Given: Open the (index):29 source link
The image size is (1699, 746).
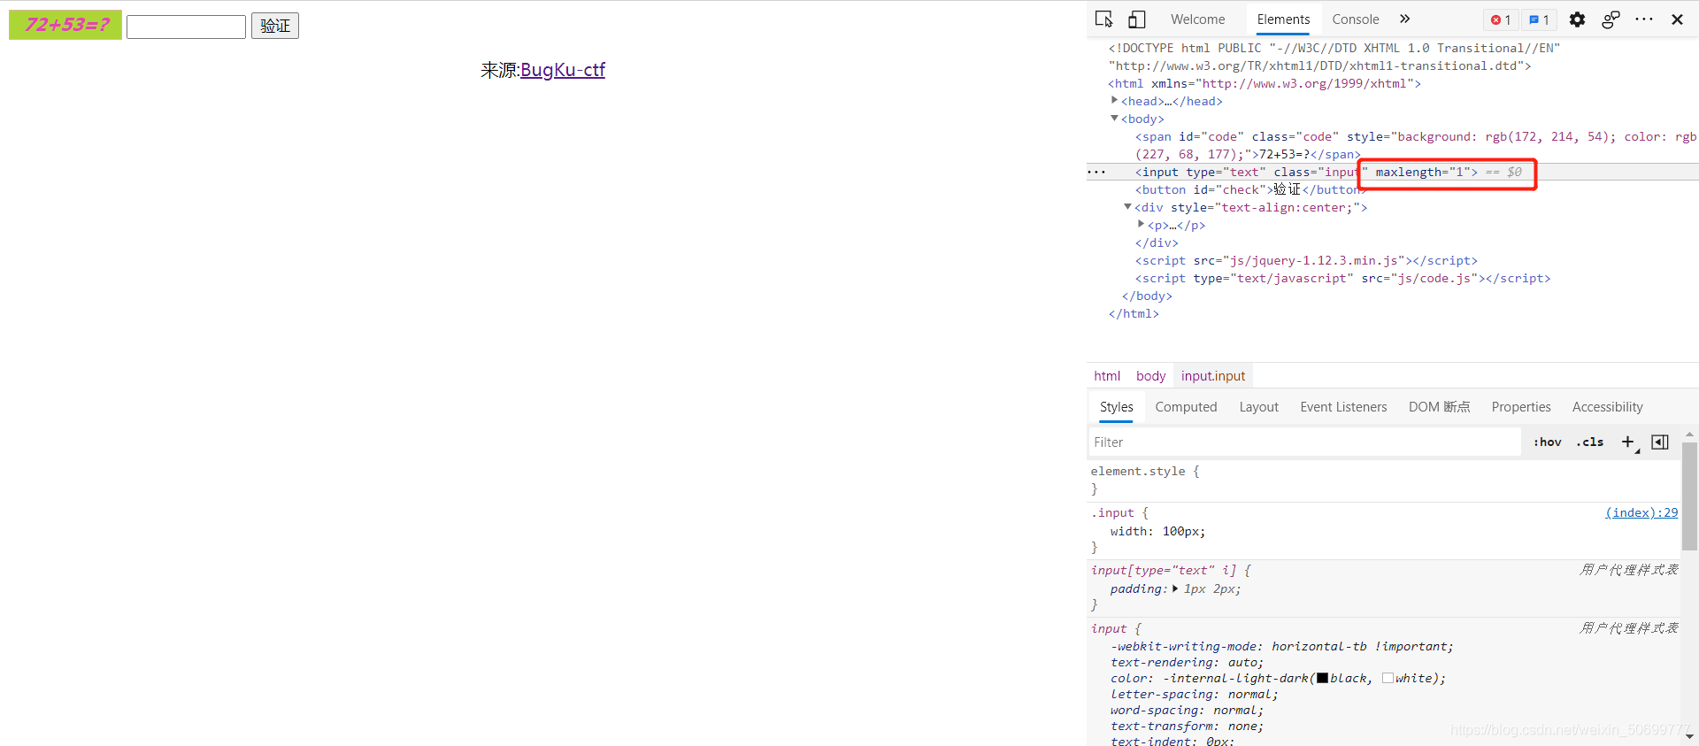Looking at the screenshot, I should [1641, 512].
